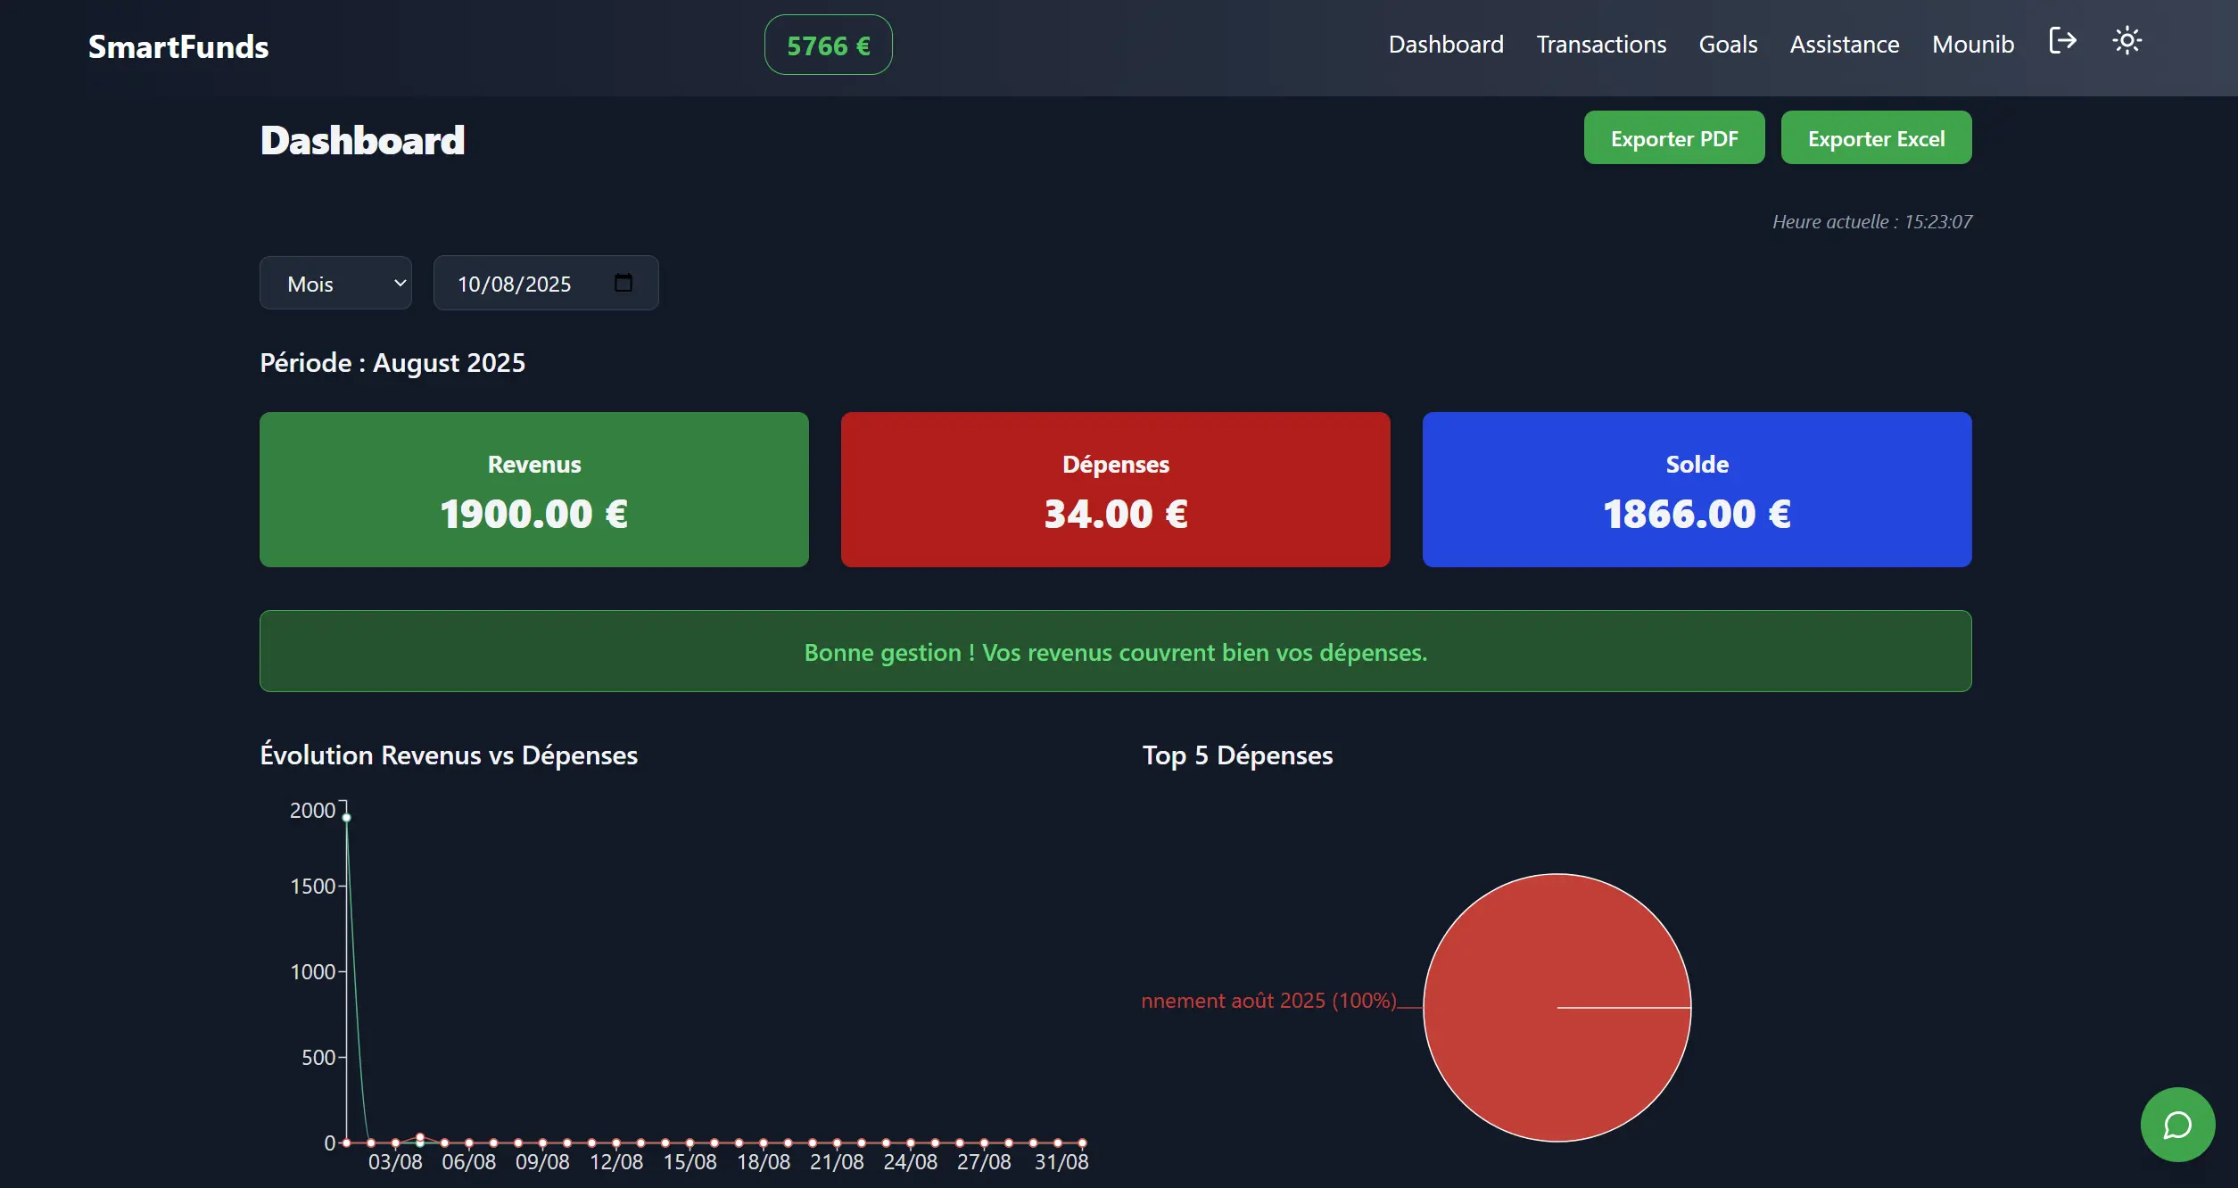Click the SmartFunds logo

click(178, 46)
